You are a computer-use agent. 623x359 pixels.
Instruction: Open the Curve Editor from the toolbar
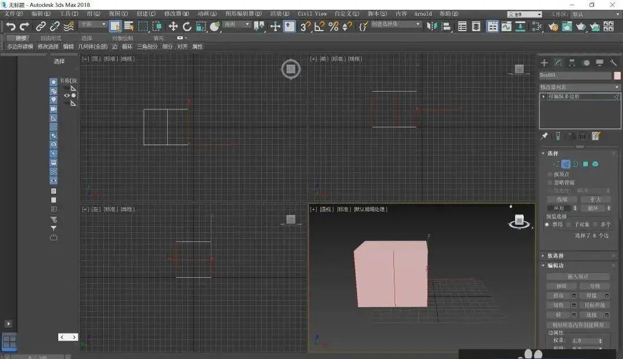point(506,26)
